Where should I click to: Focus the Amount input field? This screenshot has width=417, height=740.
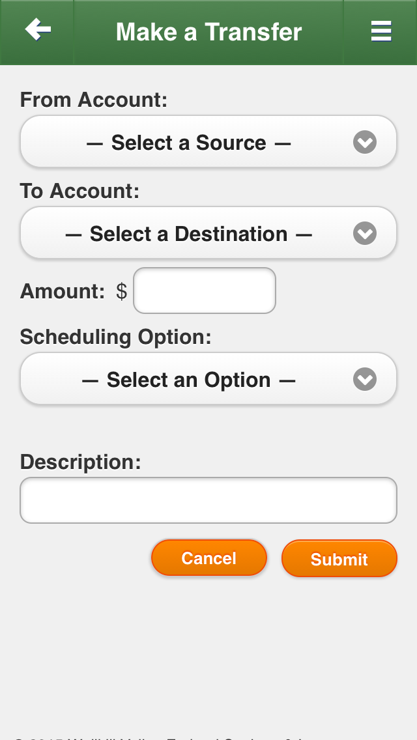click(205, 291)
